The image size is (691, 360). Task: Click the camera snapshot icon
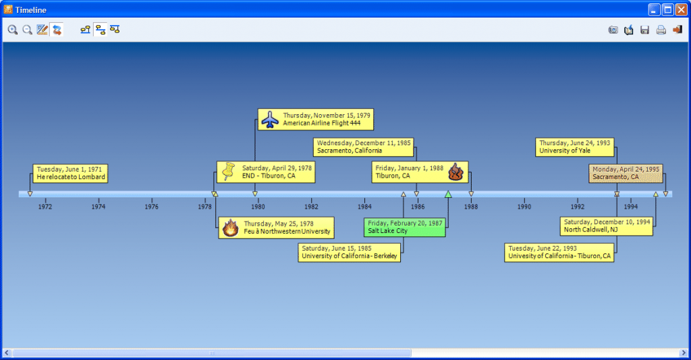[x=613, y=30]
